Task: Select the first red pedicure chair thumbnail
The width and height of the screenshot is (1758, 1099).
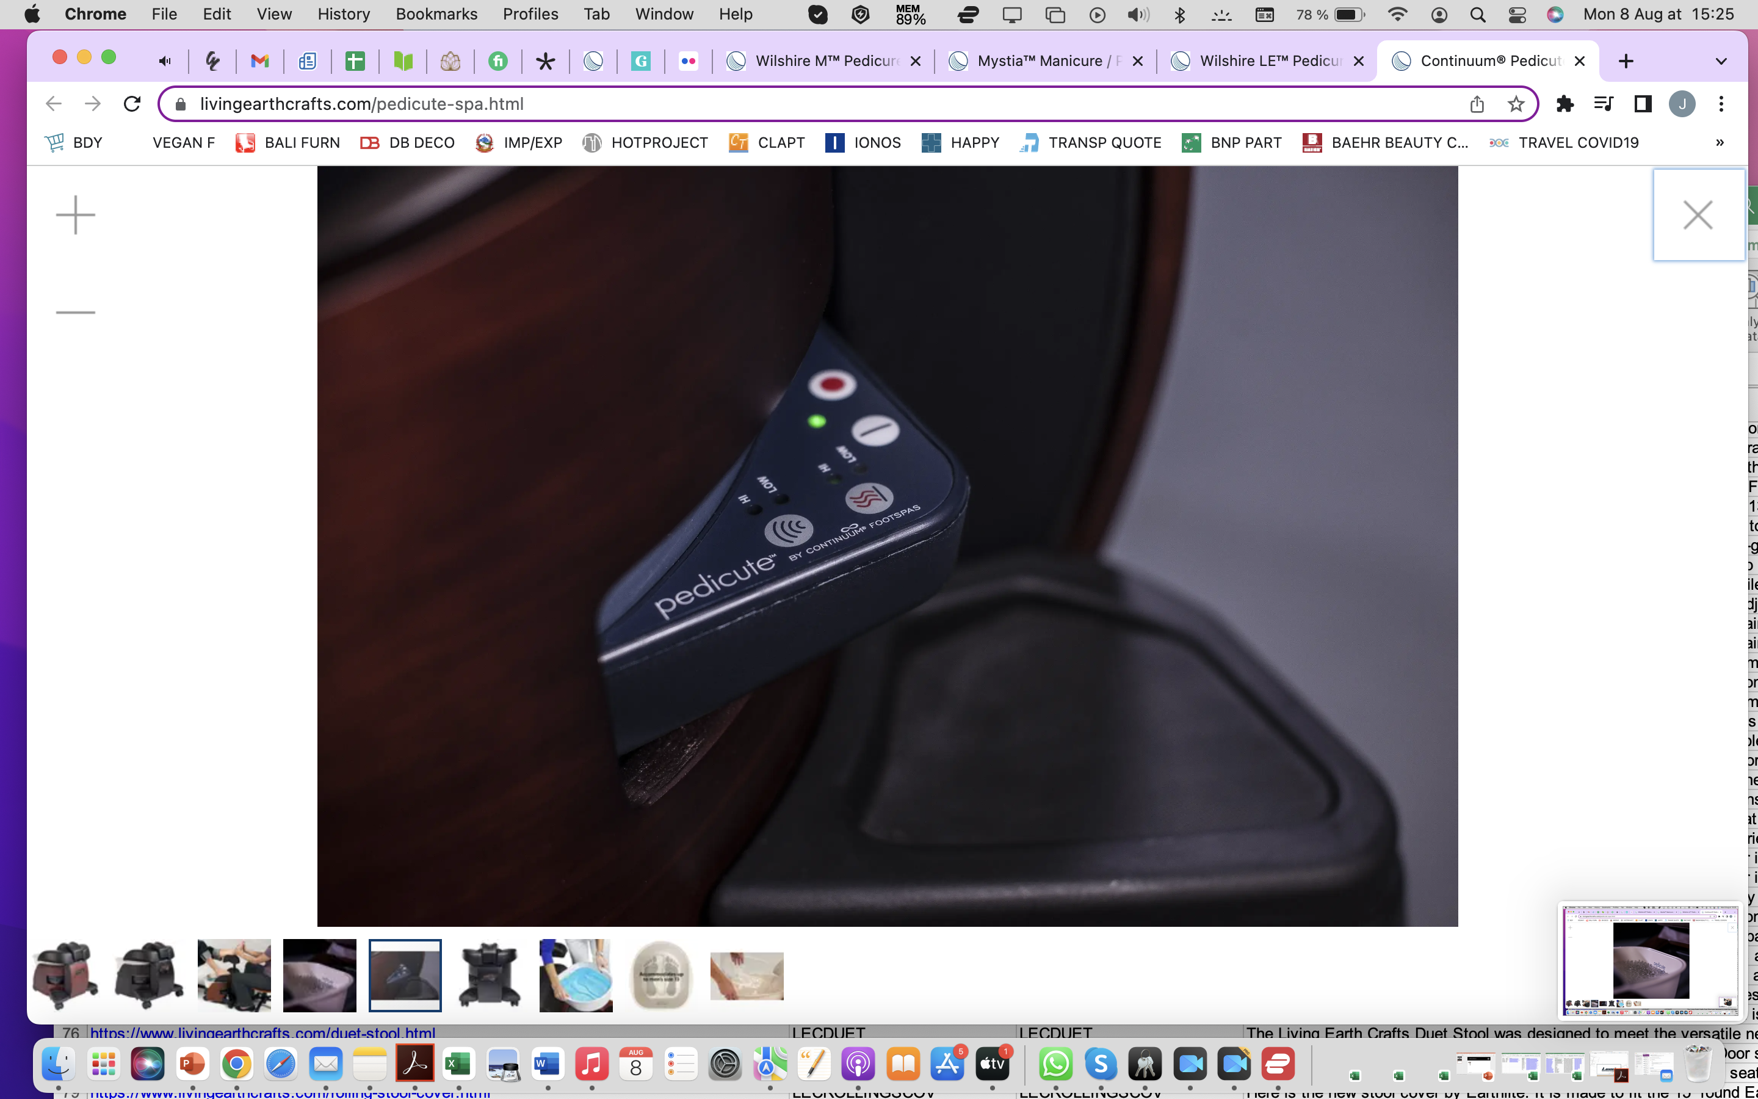Action: [x=65, y=976]
